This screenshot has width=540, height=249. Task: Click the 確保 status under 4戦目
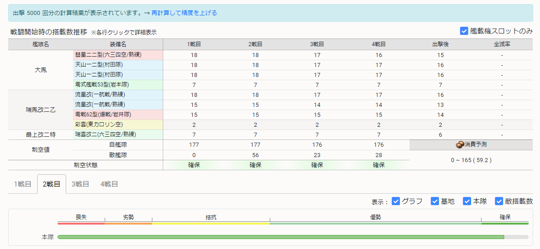379,165
